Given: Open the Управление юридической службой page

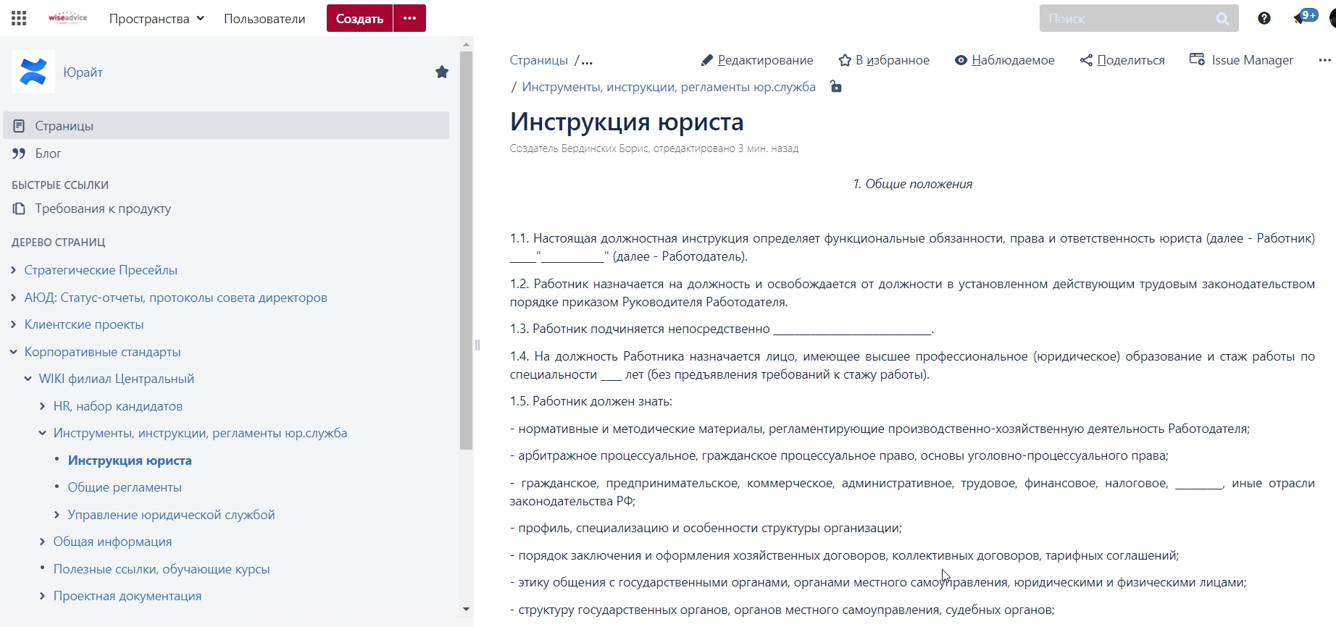Looking at the screenshot, I should click(172, 515).
